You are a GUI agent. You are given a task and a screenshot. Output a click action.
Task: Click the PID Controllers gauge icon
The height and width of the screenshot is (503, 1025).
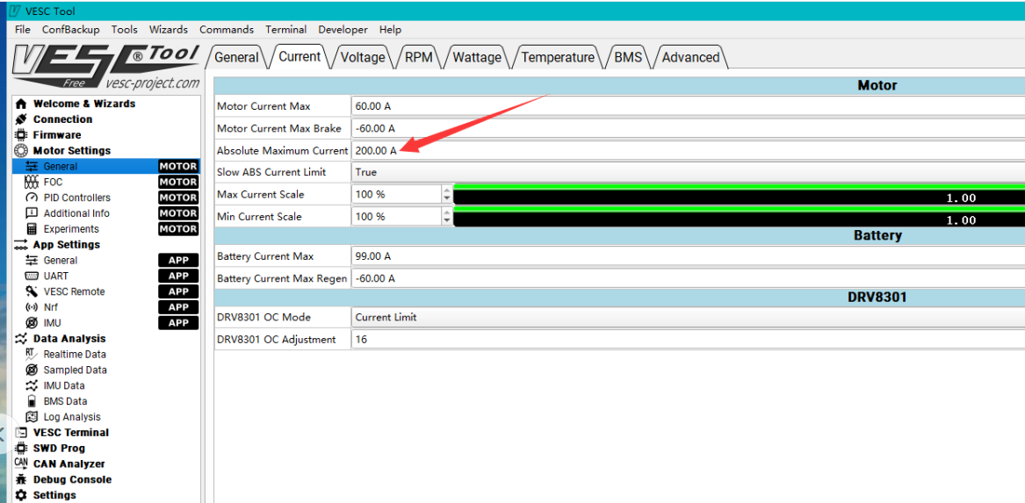(x=32, y=198)
